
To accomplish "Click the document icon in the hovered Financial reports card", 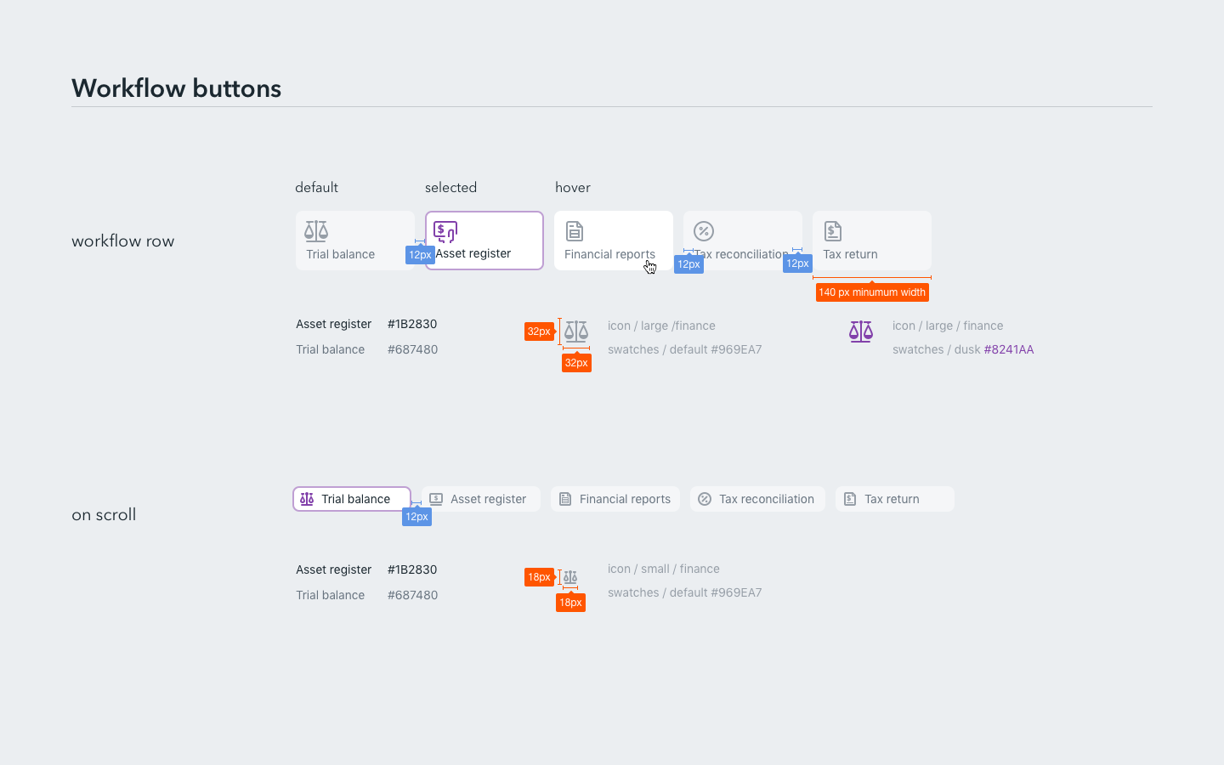I will click(575, 231).
